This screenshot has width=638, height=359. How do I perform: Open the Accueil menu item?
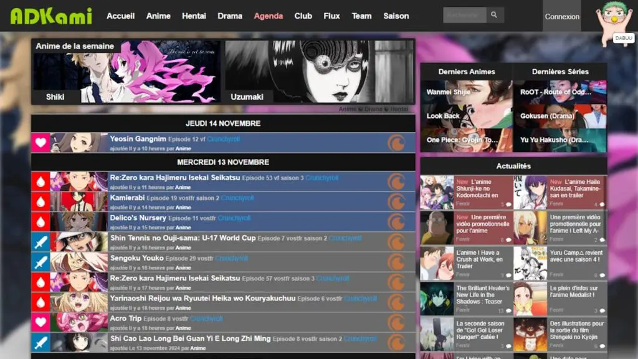[120, 16]
